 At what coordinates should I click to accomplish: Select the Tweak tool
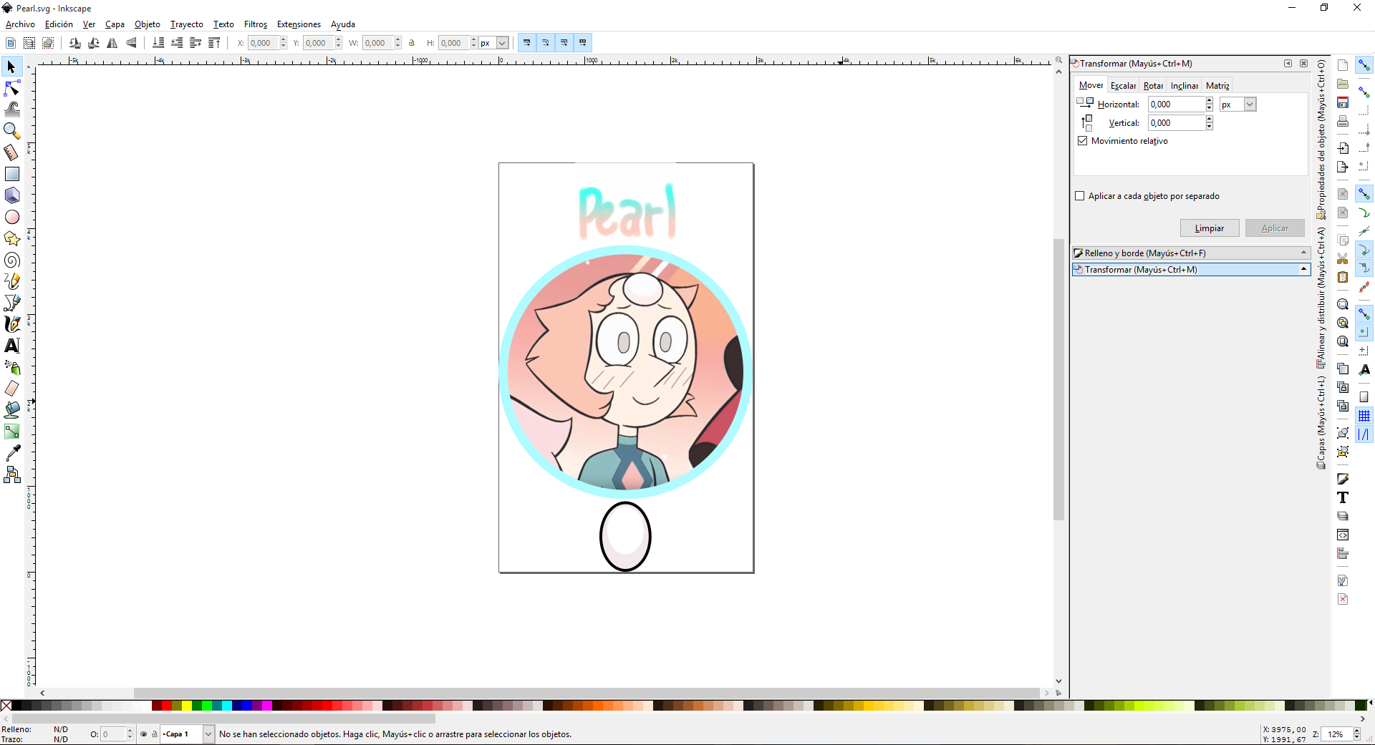tap(11, 109)
